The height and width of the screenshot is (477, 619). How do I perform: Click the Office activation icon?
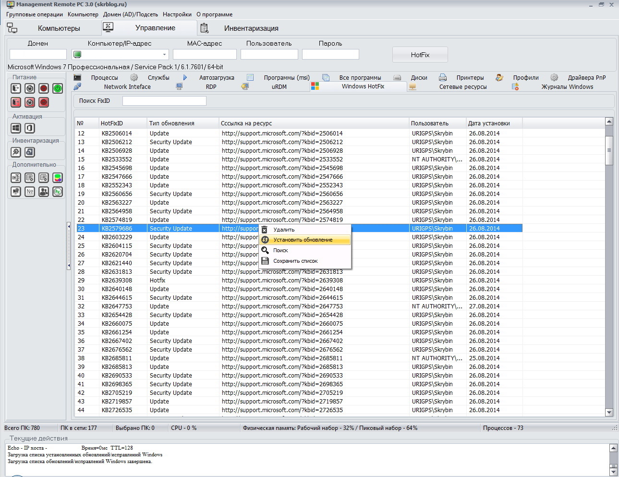click(30, 128)
